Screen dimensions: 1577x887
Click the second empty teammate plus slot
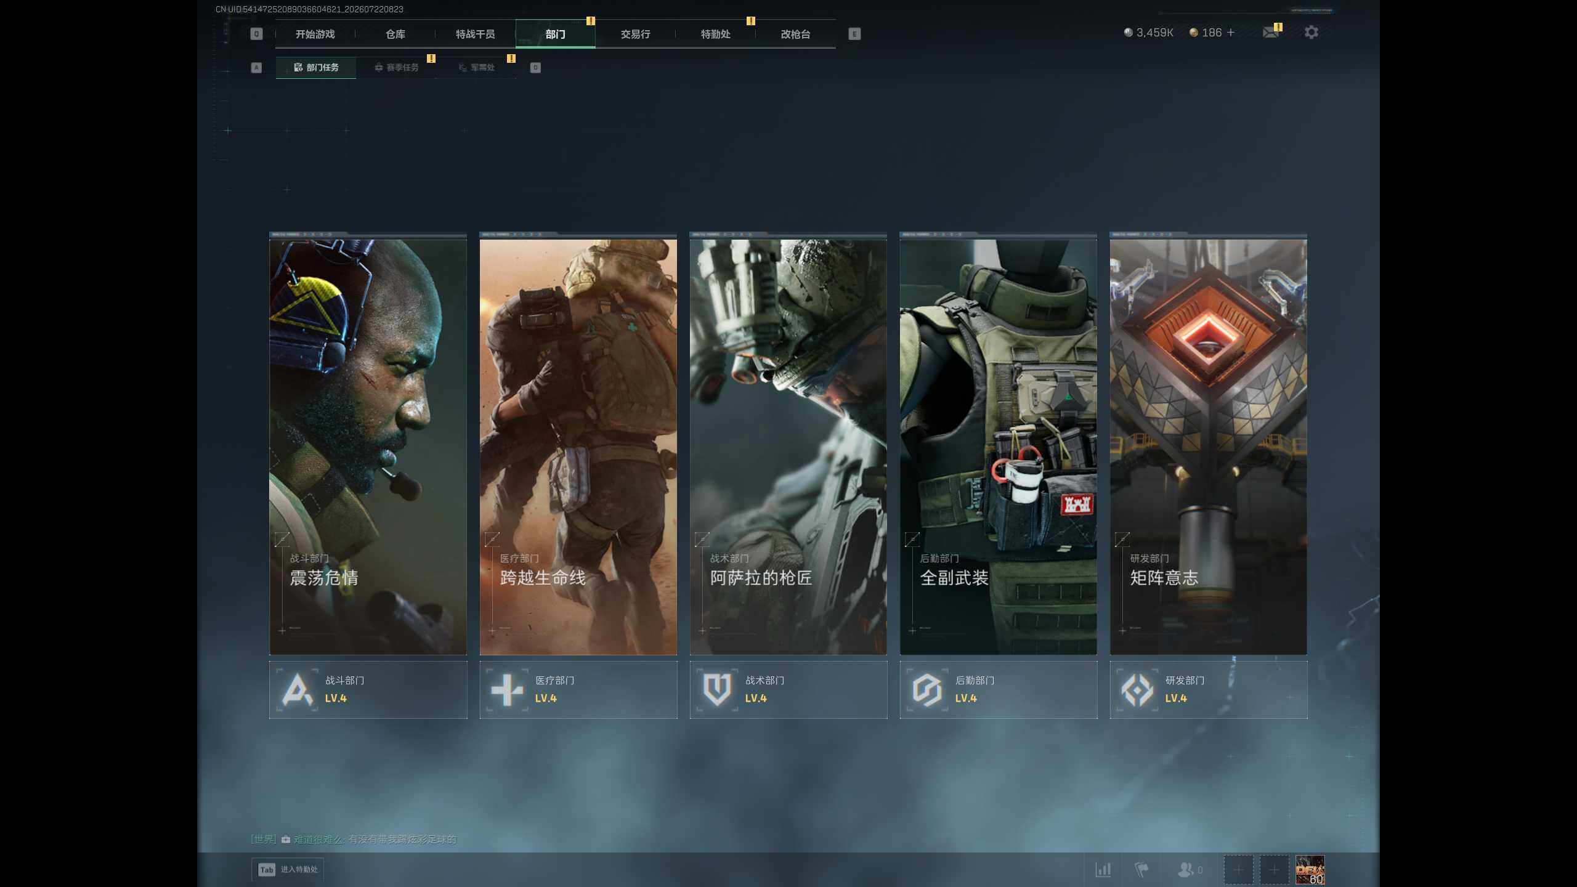point(1274,870)
